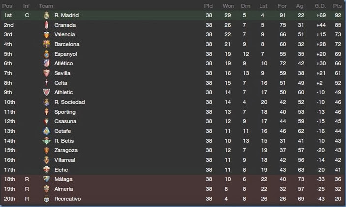
Task: Click the Sevilla club crest
Action: pos(47,73)
